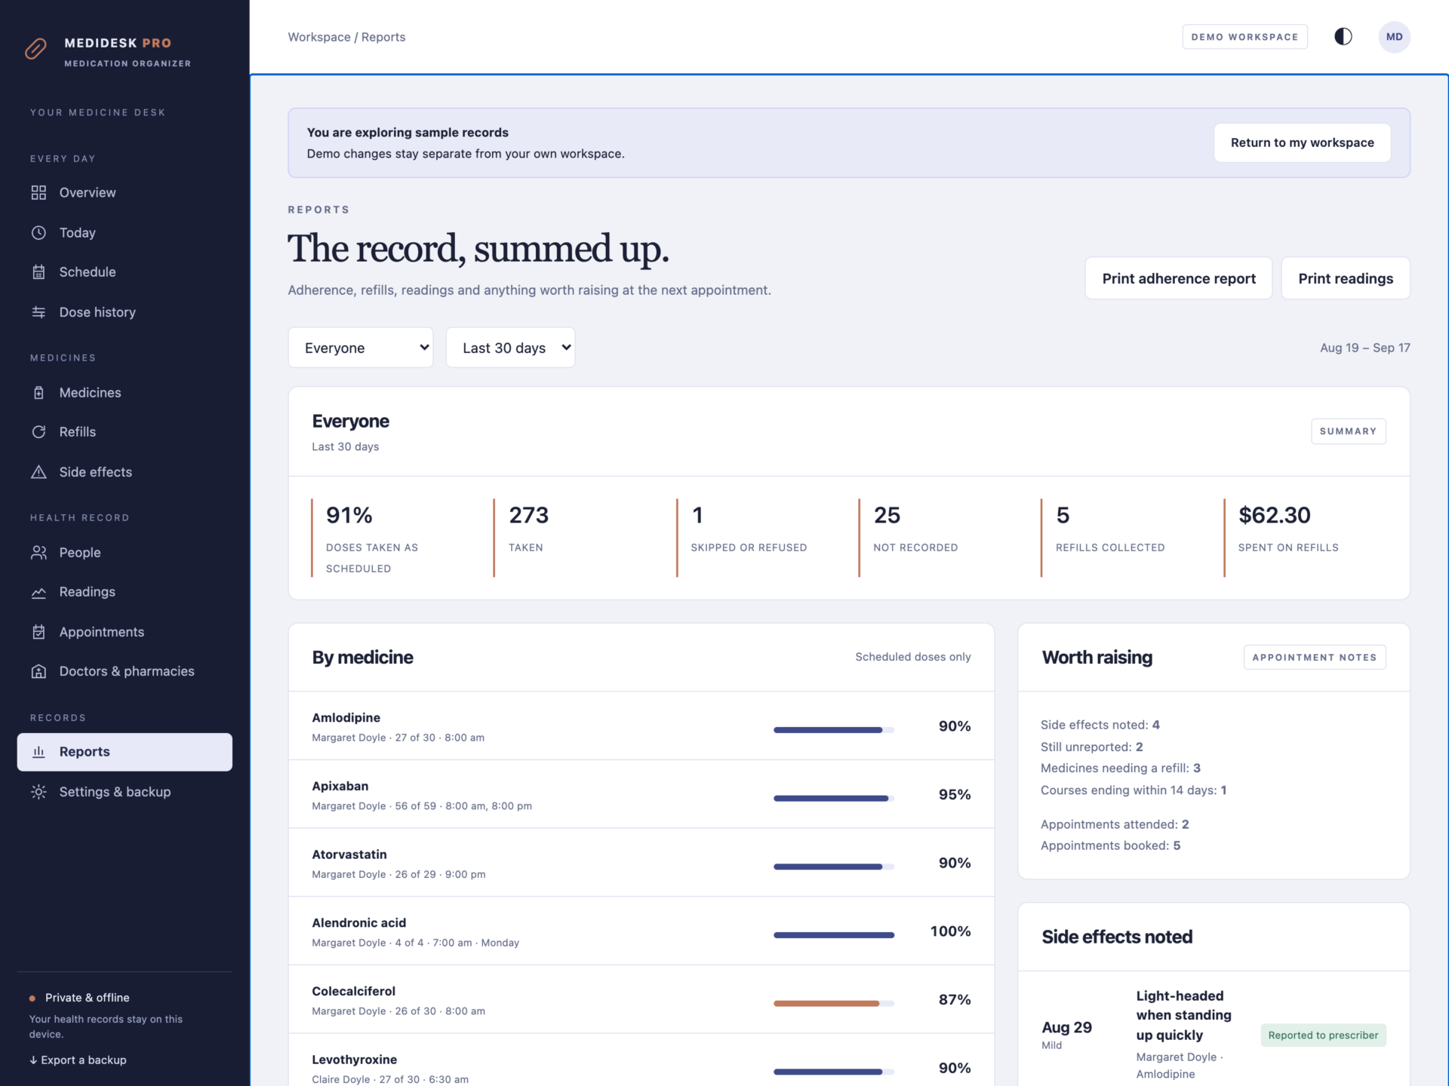Open the Everyone person filter dropdown
Screen dimensions: 1449x1086
[x=361, y=348]
